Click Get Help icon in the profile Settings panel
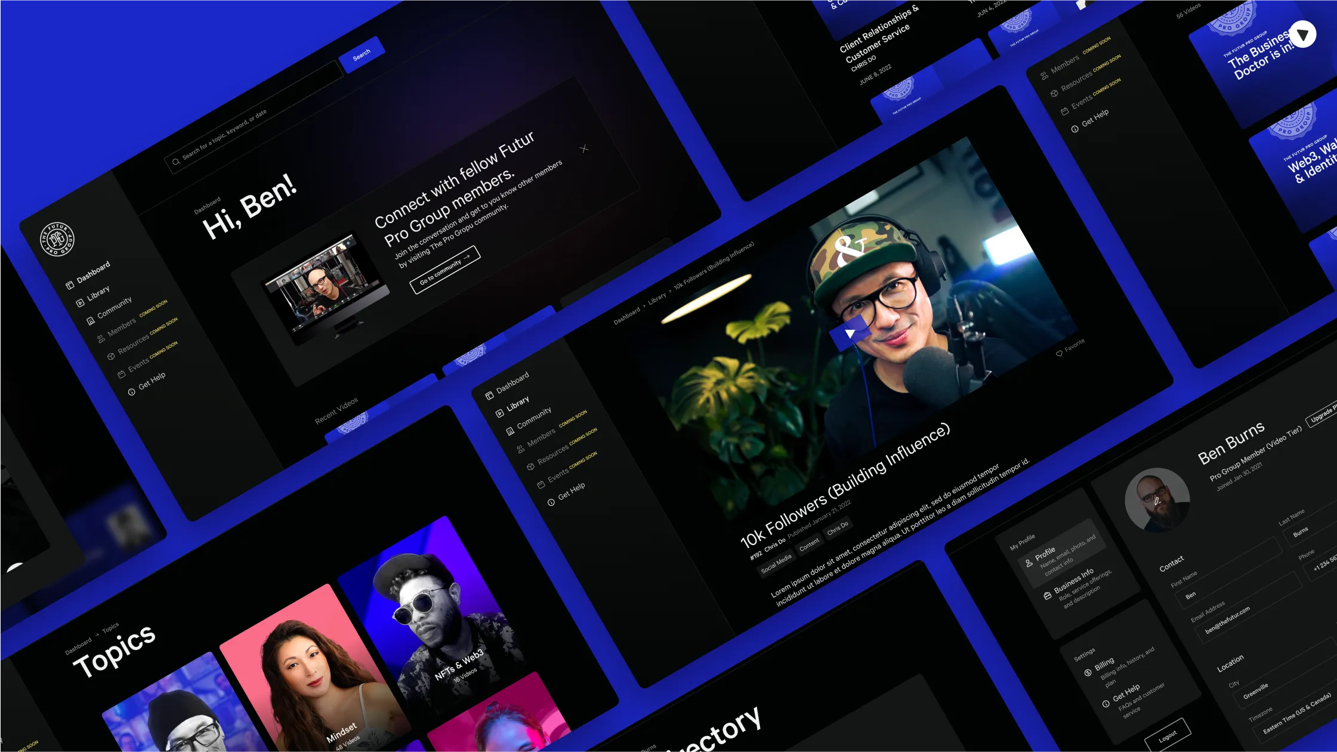Viewport: 1337px width, 752px height. [1106, 704]
